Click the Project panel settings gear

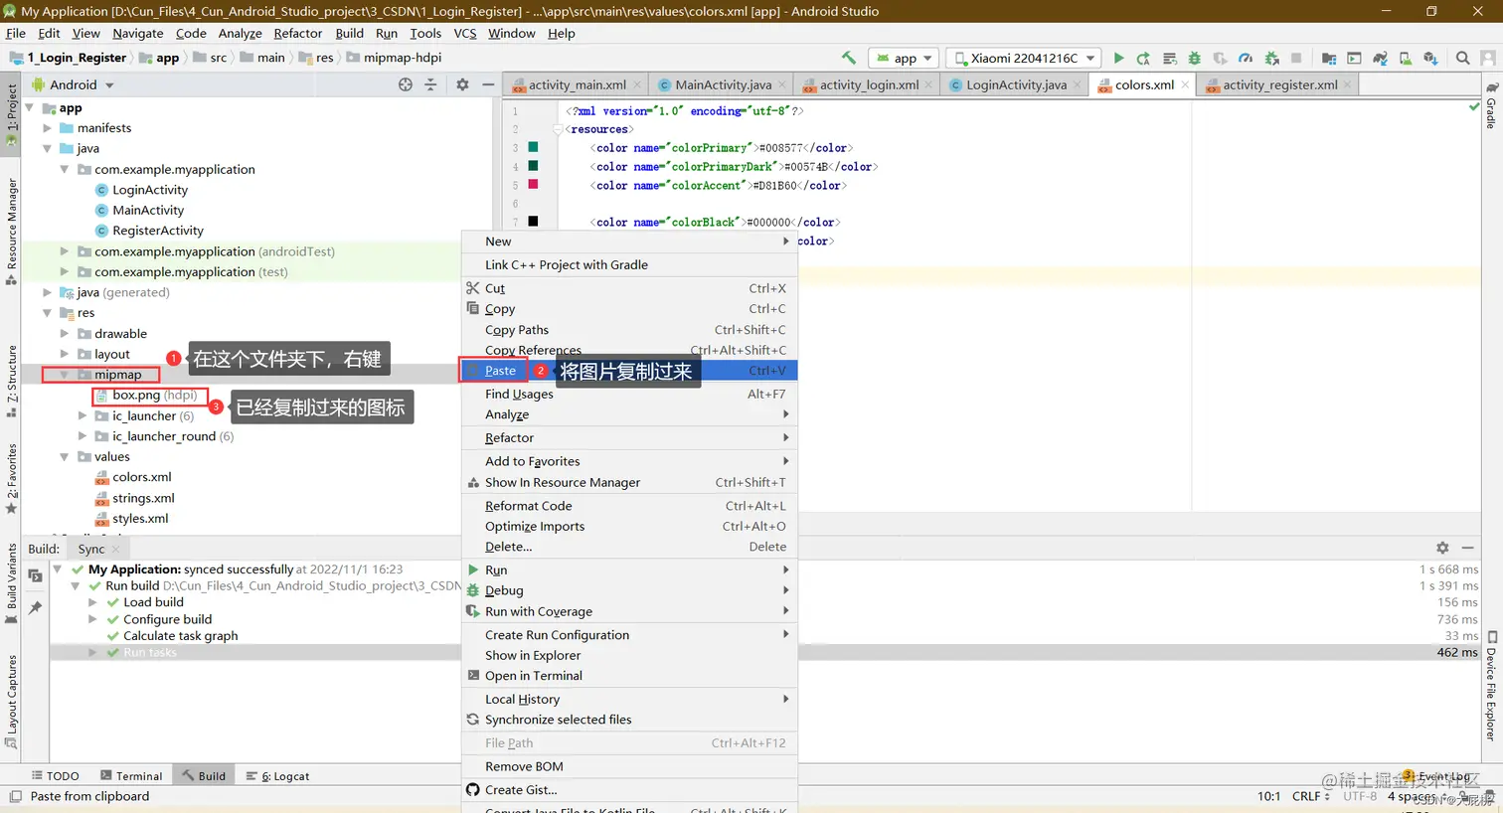pyautogui.click(x=462, y=84)
